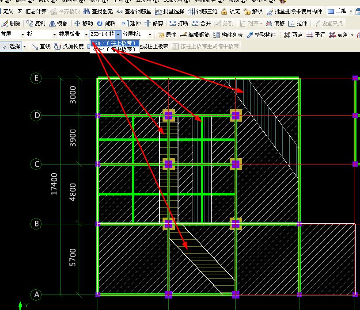Choose the 直线 line drawing tool
The image size is (360, 310).
click(42, 46)
